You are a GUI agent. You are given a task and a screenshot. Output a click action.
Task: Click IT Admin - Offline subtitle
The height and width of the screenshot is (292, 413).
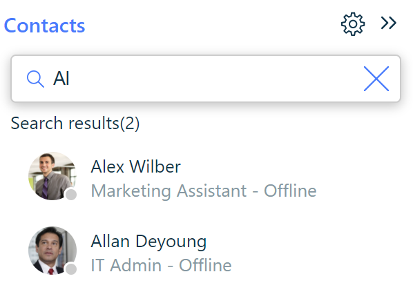(161, 265)
